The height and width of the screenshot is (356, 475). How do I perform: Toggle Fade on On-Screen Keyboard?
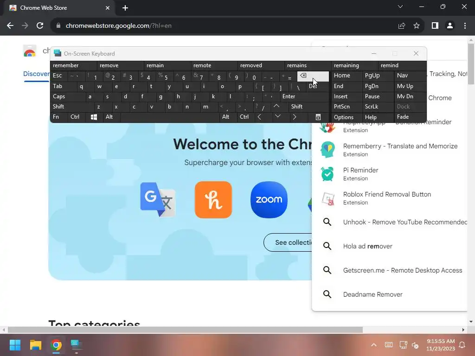pos(410,117)
